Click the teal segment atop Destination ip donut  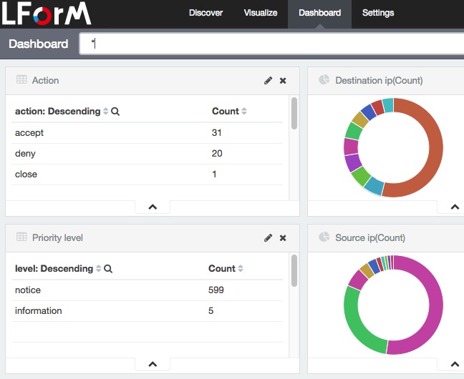tap(388, 105)
